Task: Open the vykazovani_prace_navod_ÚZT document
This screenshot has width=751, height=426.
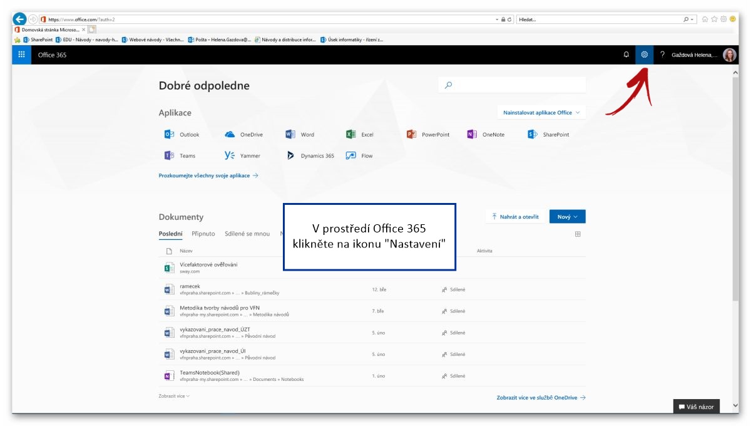Action: point(215,329)
